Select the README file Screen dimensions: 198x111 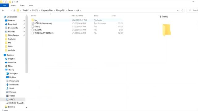38,30
